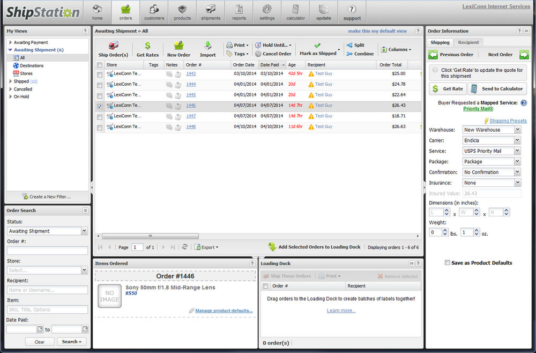Enable Save as Product Defaults
Viewport: 536px width, 353px height.
[447, 262]
